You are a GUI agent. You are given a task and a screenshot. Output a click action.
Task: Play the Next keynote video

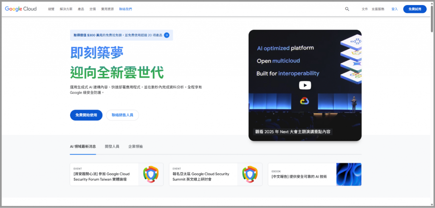click(x=305, y=85)
